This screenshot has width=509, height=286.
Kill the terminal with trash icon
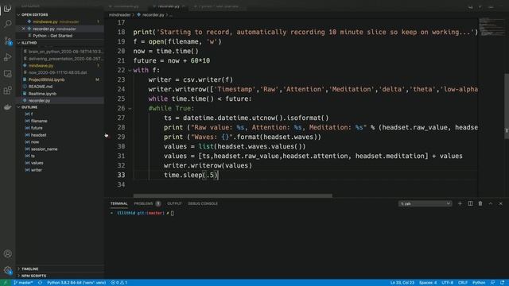click(x=480, y=203)
